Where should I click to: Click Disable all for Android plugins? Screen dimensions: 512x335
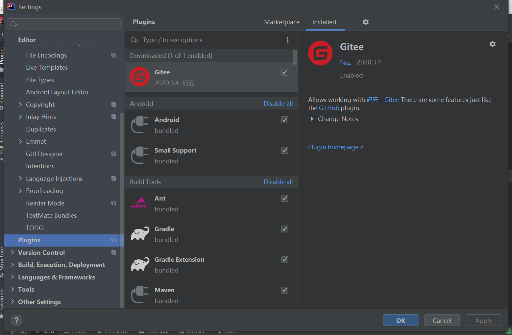[x=278, y=104]
